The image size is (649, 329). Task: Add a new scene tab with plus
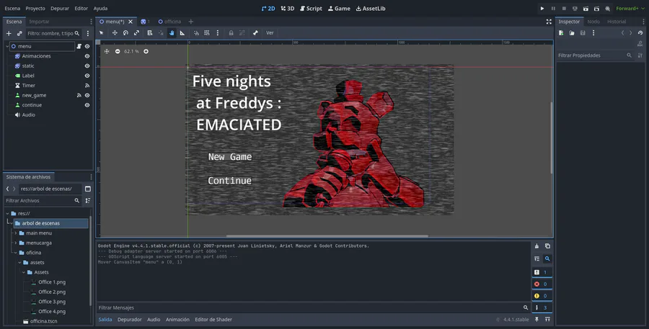191,22
